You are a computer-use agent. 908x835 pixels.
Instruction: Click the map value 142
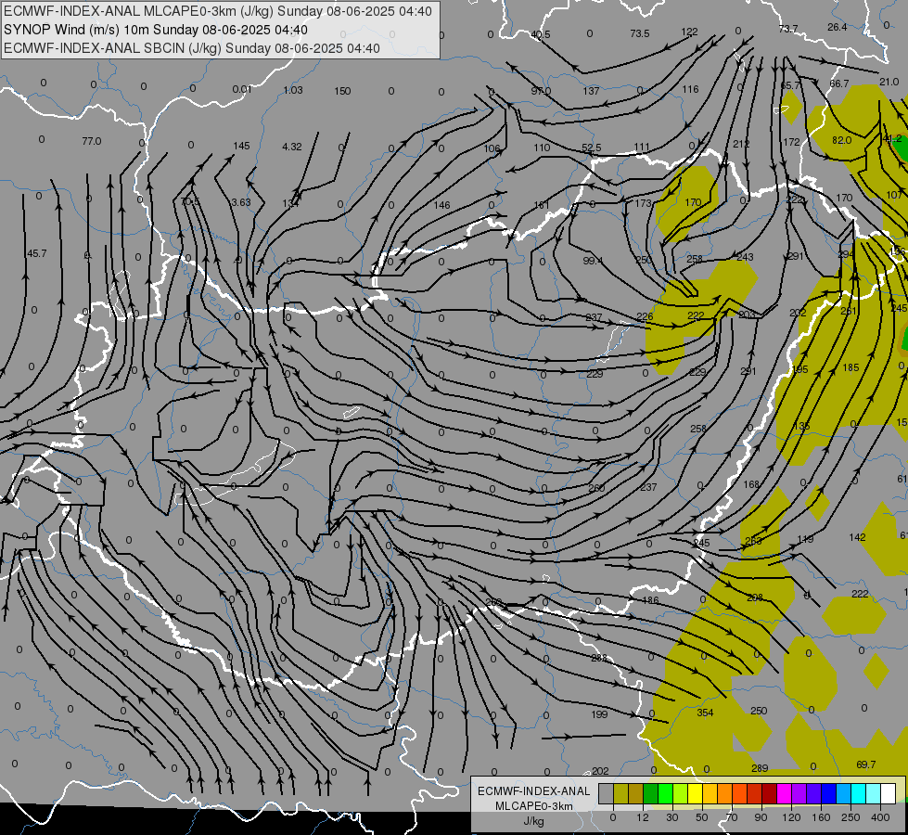click(857, 537)
